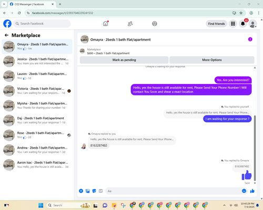263x210 pixels.
Task: Click the chat scrollbar down arrow
Action: (255, 183)
